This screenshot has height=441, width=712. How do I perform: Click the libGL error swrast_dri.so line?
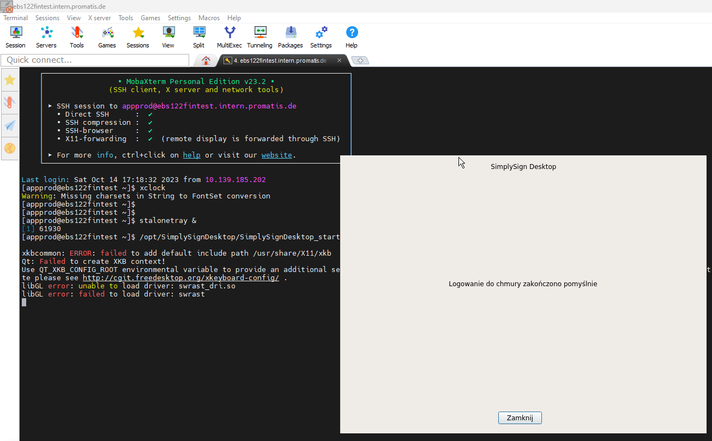click(x=128, y=286)
